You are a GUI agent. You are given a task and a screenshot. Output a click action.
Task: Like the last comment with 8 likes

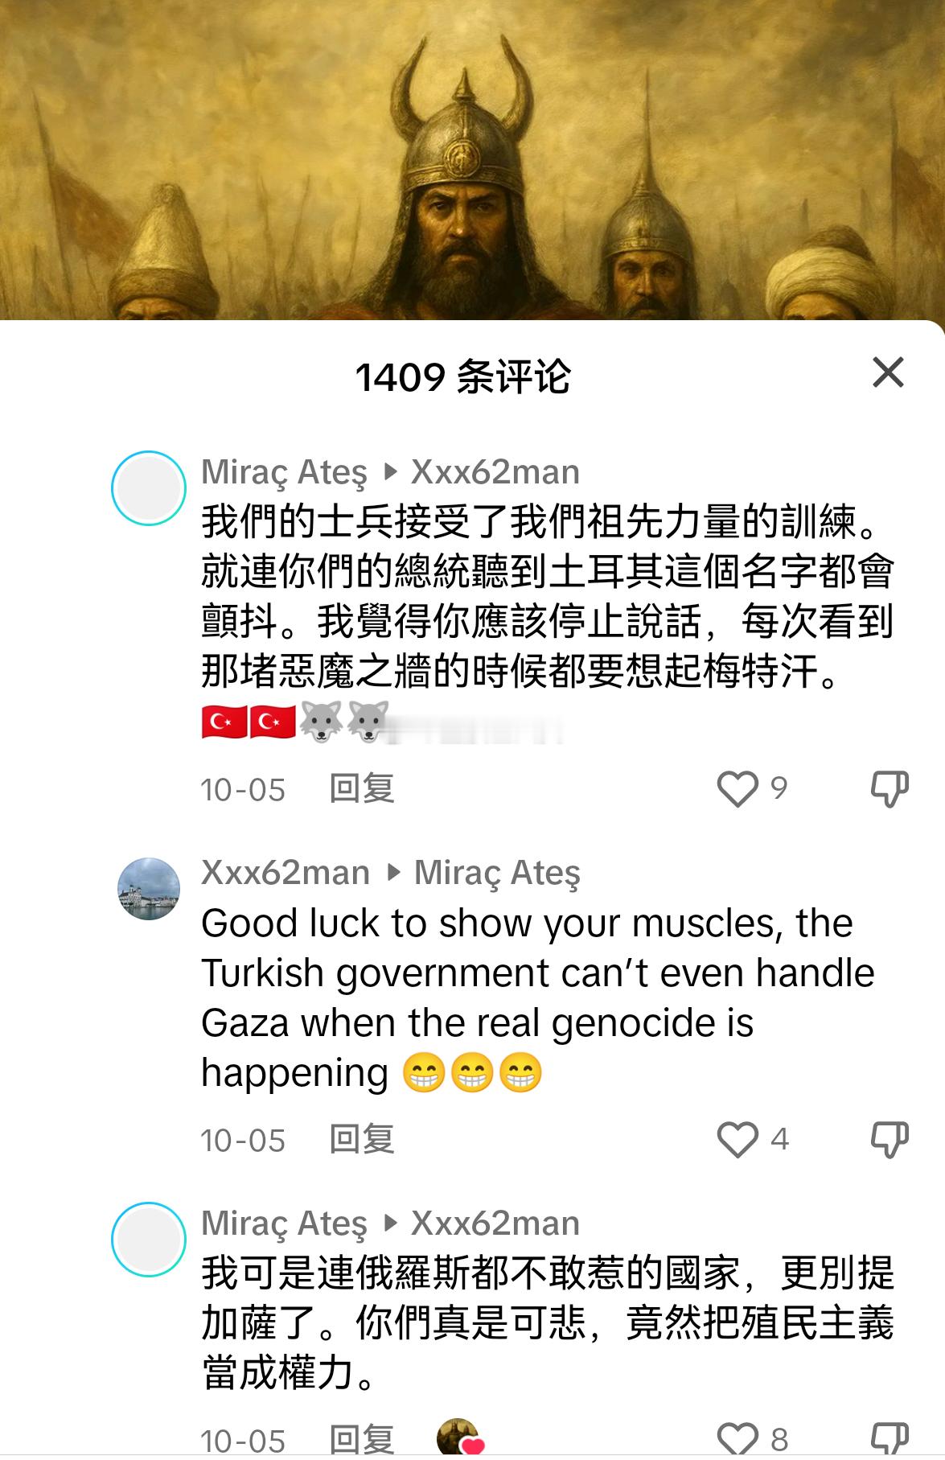tap(738, 1438)
